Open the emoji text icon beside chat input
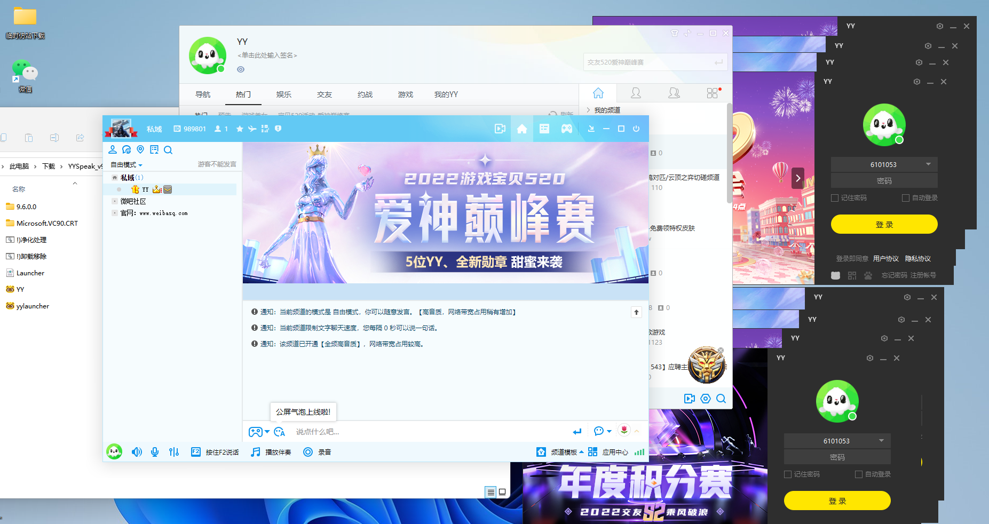 click(x=280, y=432)
